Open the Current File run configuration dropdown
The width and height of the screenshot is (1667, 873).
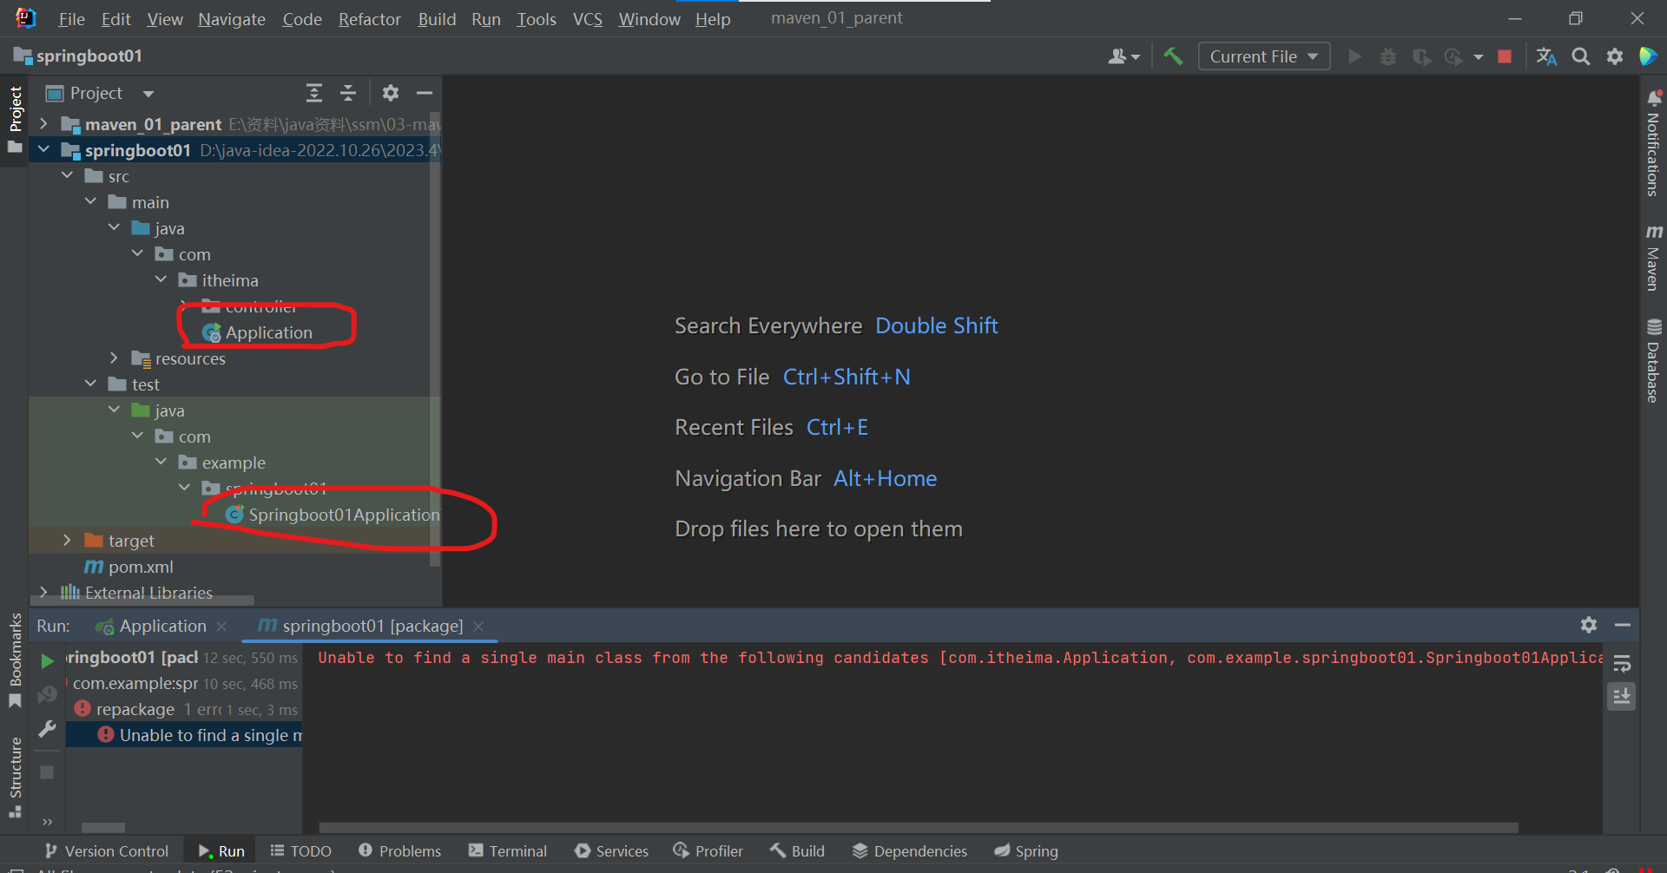(x=1263, y=56)
